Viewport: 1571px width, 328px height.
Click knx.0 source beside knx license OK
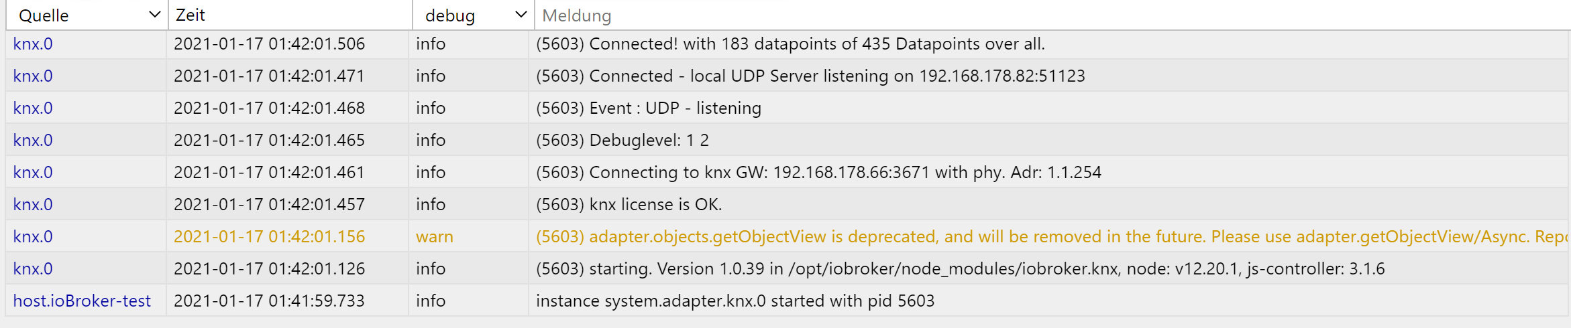point(33,205)
